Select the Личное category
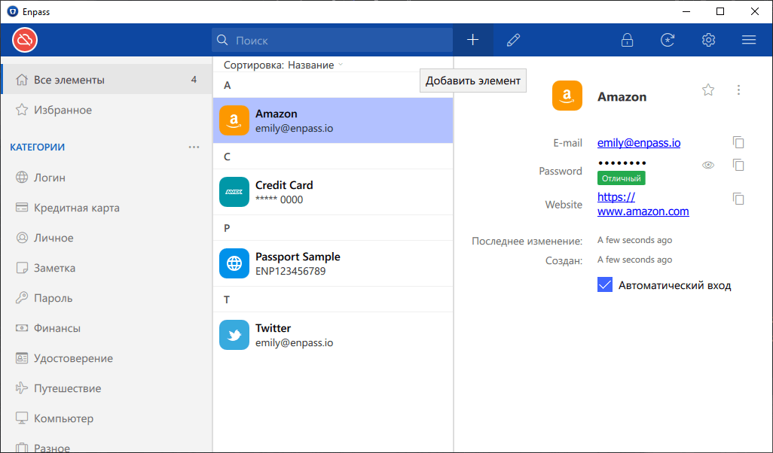This screenshot has height=453, width=773. coord(106,237)
